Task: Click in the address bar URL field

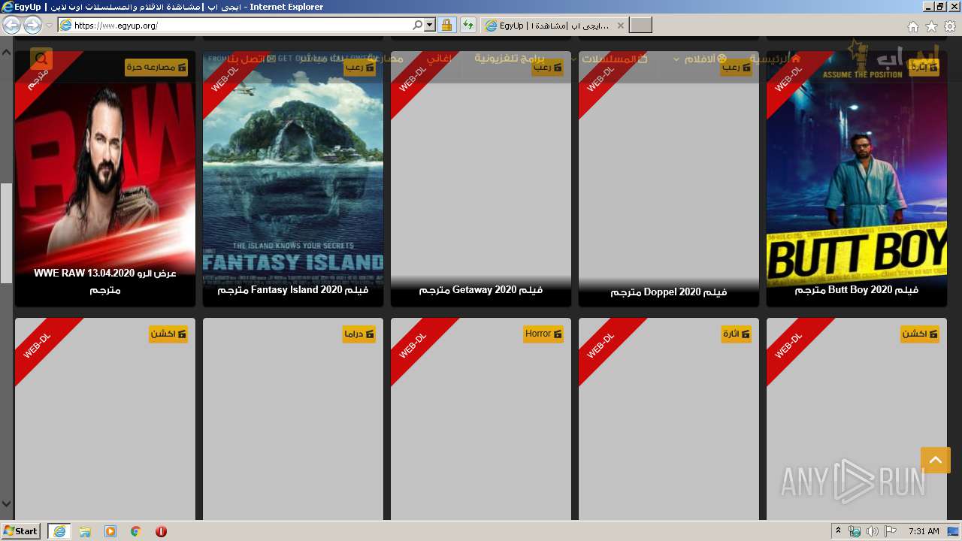Action: [240, 25]
